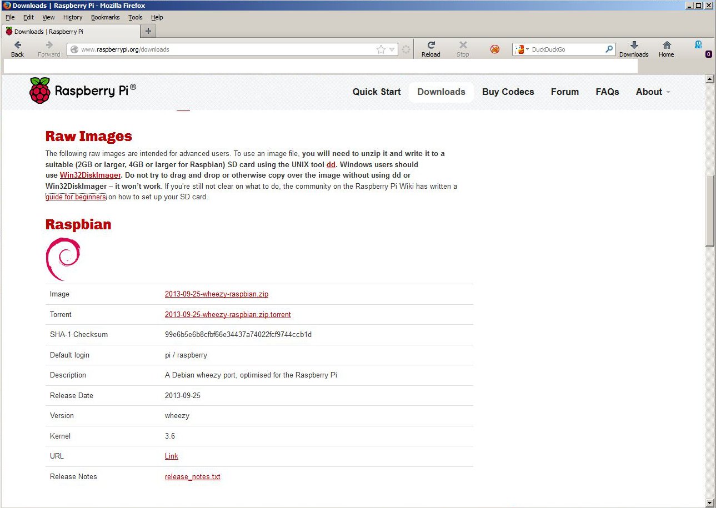716x508 pixels.
Task: Click the search magnifier icon
Action: tap(609, 49)
